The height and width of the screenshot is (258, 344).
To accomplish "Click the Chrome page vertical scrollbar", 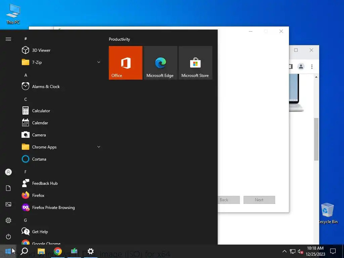I will 316,139.
